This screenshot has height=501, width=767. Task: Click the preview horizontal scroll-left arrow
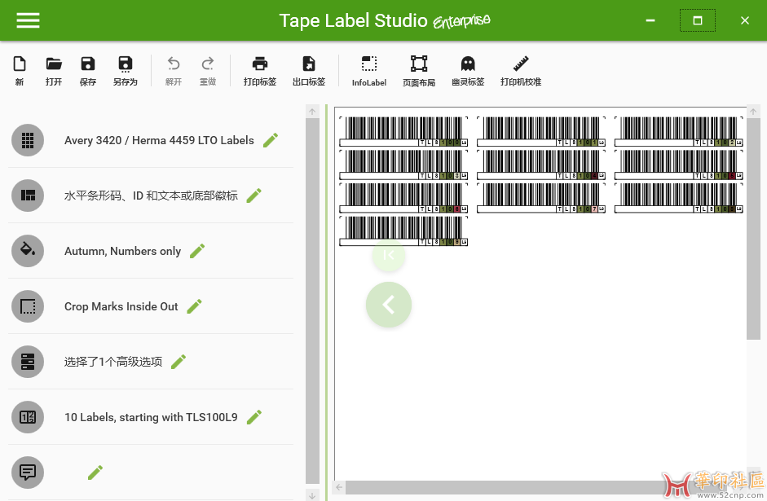pos(339,487)
